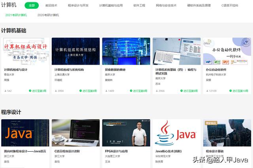The width and height of the screenshot is (253, 168).
Task: Click the enrollment icon beside 2966
Action: click(157, 91)
